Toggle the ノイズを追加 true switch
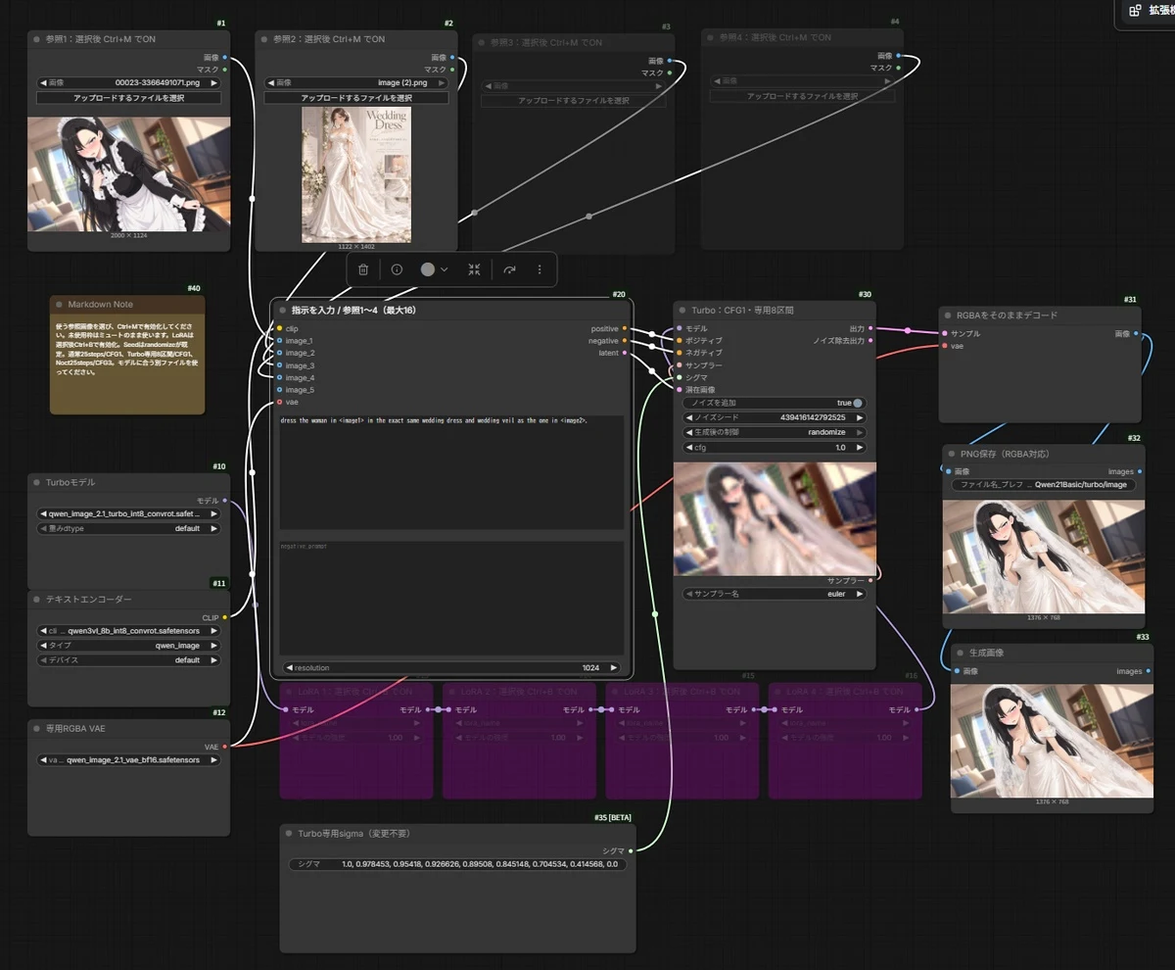The height and width of the screenshot is (970, 1175). (x=858, y=403)
